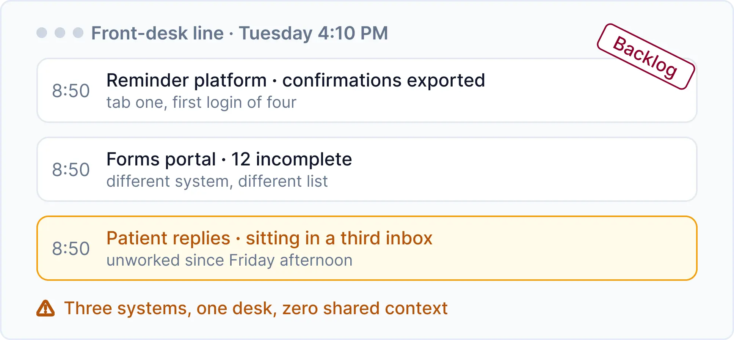Click 8:50 timestamp on Reminder platform row
734x340 pixels.
click(x=71, y=91)
